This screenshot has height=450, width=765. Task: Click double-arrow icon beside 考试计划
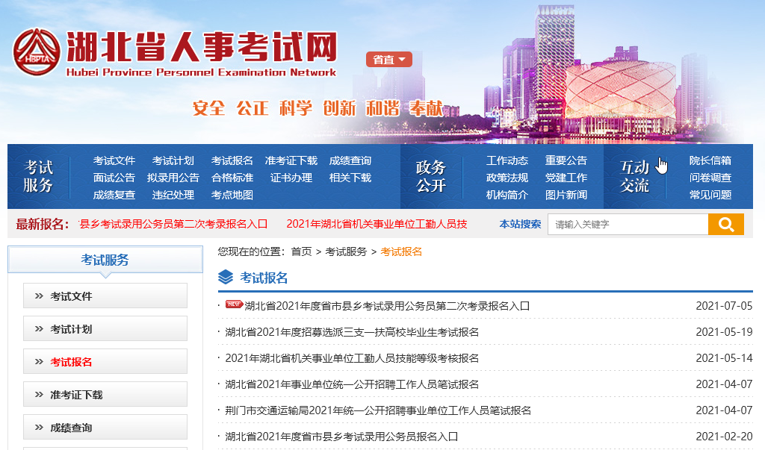(x=39, y=329)
